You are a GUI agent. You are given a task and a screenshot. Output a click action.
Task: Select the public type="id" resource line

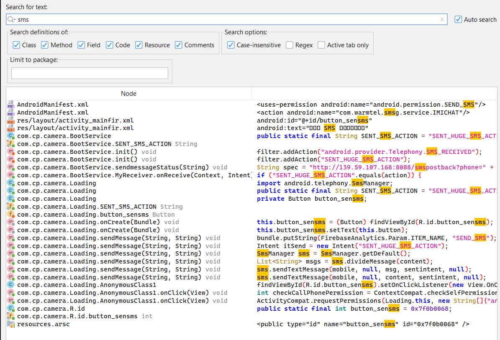252,324
